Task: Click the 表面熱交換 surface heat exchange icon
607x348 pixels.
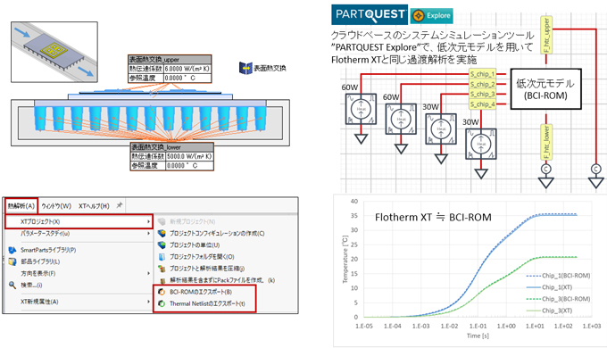Action: pos(245,68)
